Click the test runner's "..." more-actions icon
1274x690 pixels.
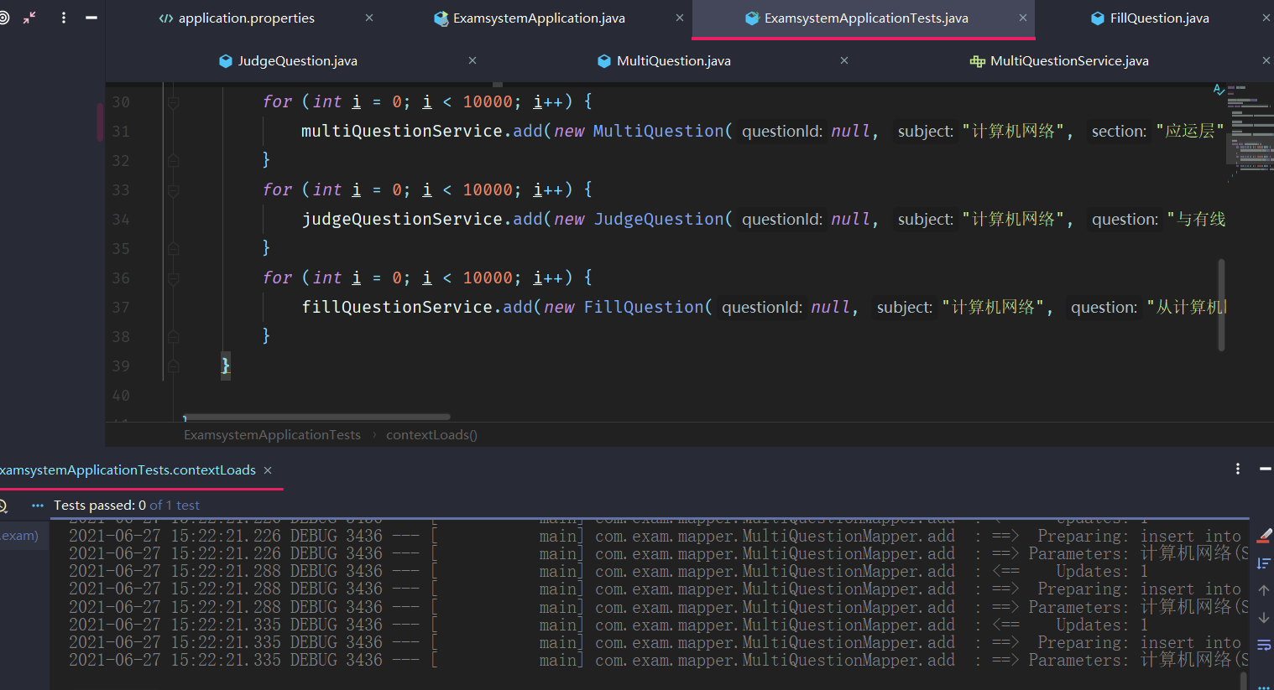37,506
